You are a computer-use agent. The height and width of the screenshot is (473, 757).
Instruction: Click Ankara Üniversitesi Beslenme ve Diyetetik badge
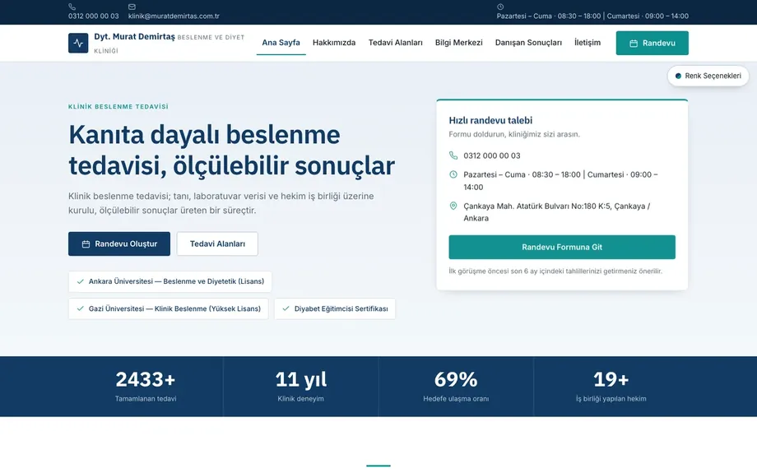pyautogui.click(x=170, y=281)
